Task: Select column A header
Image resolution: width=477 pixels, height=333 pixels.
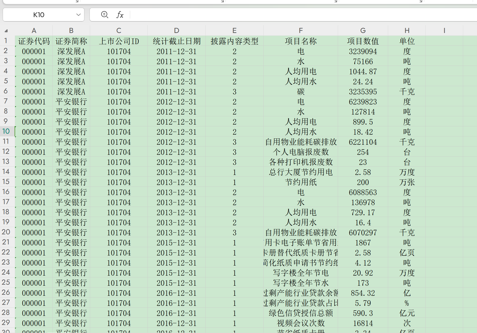Action: (x=34, y=30)
